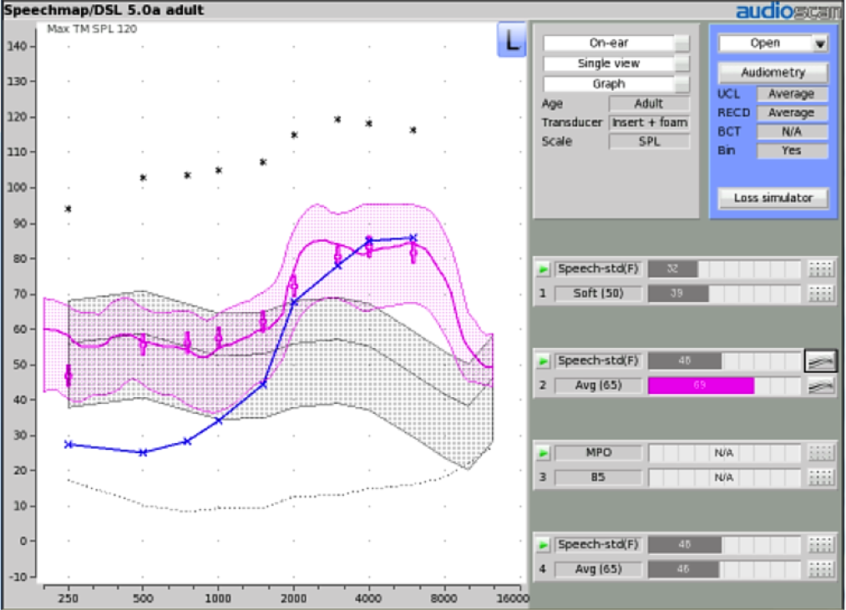The height and width of the screenshot is (610, 846).
Task: Open test 3 MPO grid icon
Action: click(x=821, y=453)
